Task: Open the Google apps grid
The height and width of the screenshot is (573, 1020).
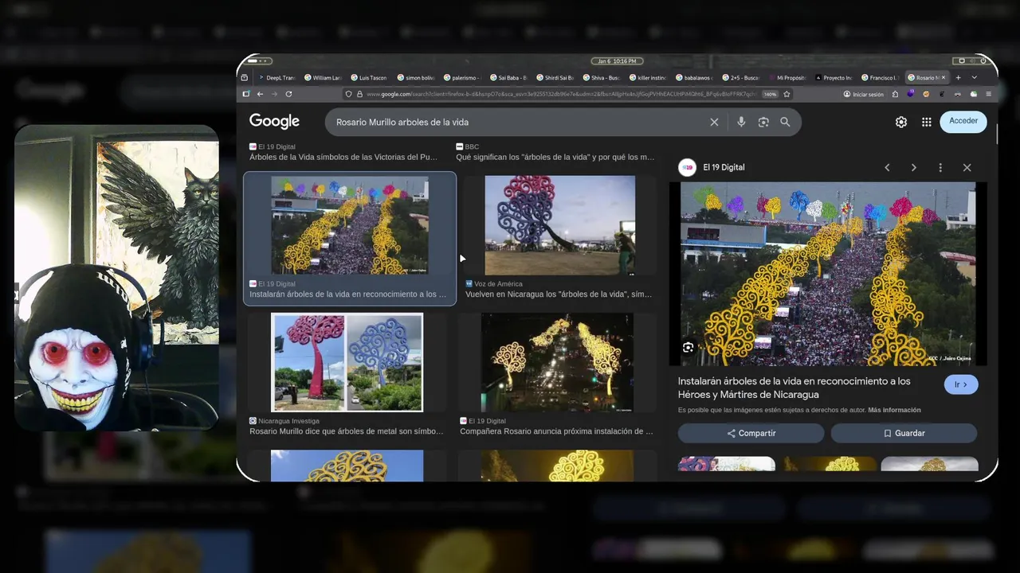Action: [926, 122]
